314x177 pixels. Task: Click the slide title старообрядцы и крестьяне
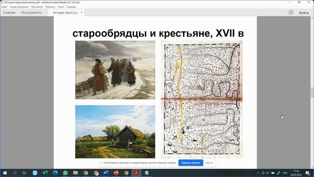158,33
